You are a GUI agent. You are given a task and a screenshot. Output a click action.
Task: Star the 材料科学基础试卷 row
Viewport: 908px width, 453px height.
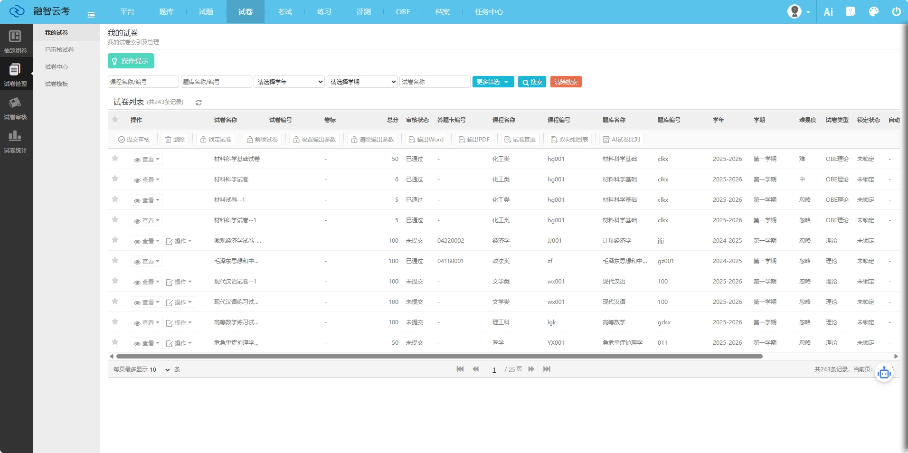click(115, 159)
